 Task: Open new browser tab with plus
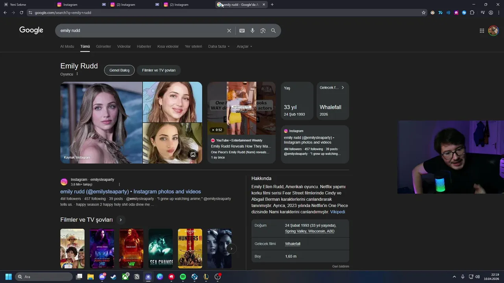tap(272, 5)
